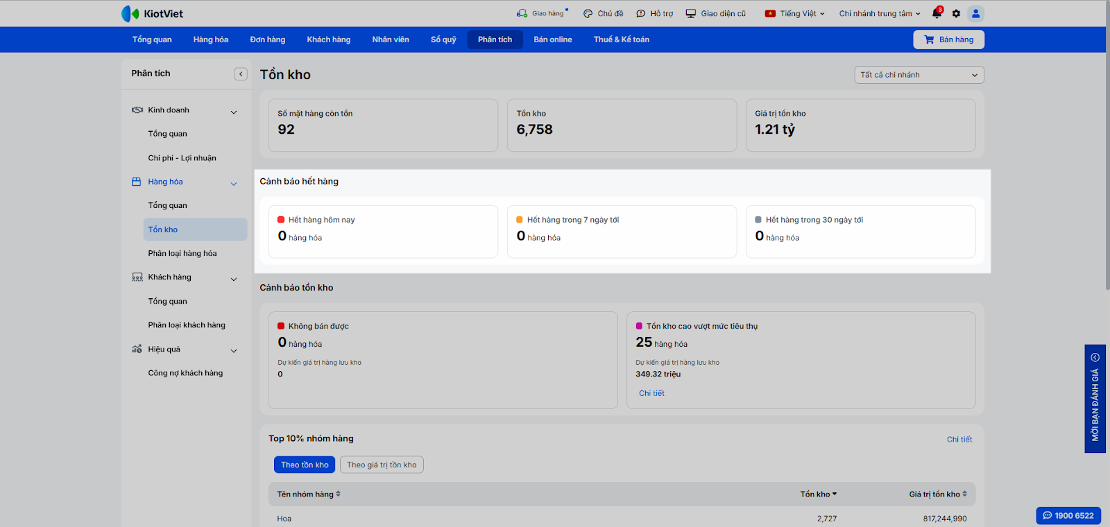Open Tổng quan under Kinh doanh
Viewport: 1110px width, 527px height.
[167, 134]
